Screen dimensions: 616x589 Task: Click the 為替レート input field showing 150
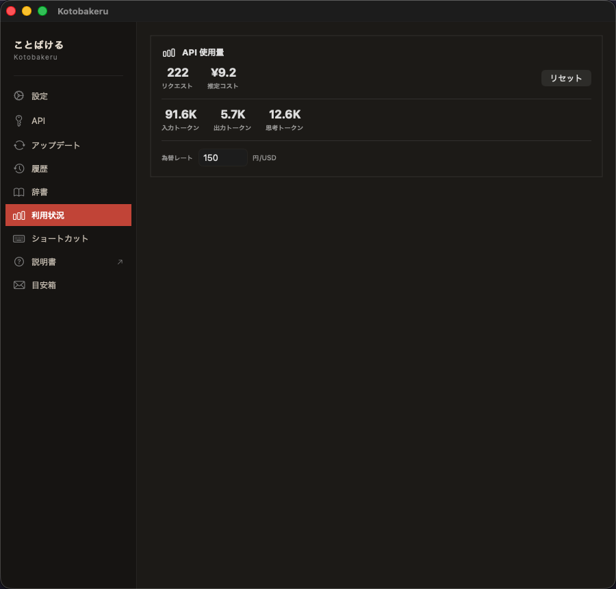pos(222,158)
